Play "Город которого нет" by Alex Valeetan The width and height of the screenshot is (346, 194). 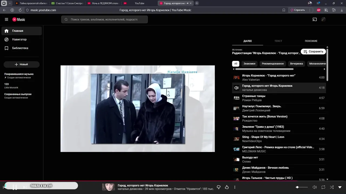(279, 78)
